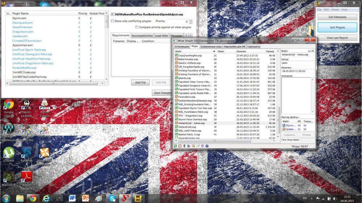Screen dimensions: 362x203
Task: Increase Priority value with up arrow
Action: click(191, 20)
